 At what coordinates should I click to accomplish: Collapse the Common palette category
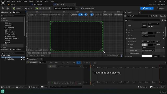point(1,21)
